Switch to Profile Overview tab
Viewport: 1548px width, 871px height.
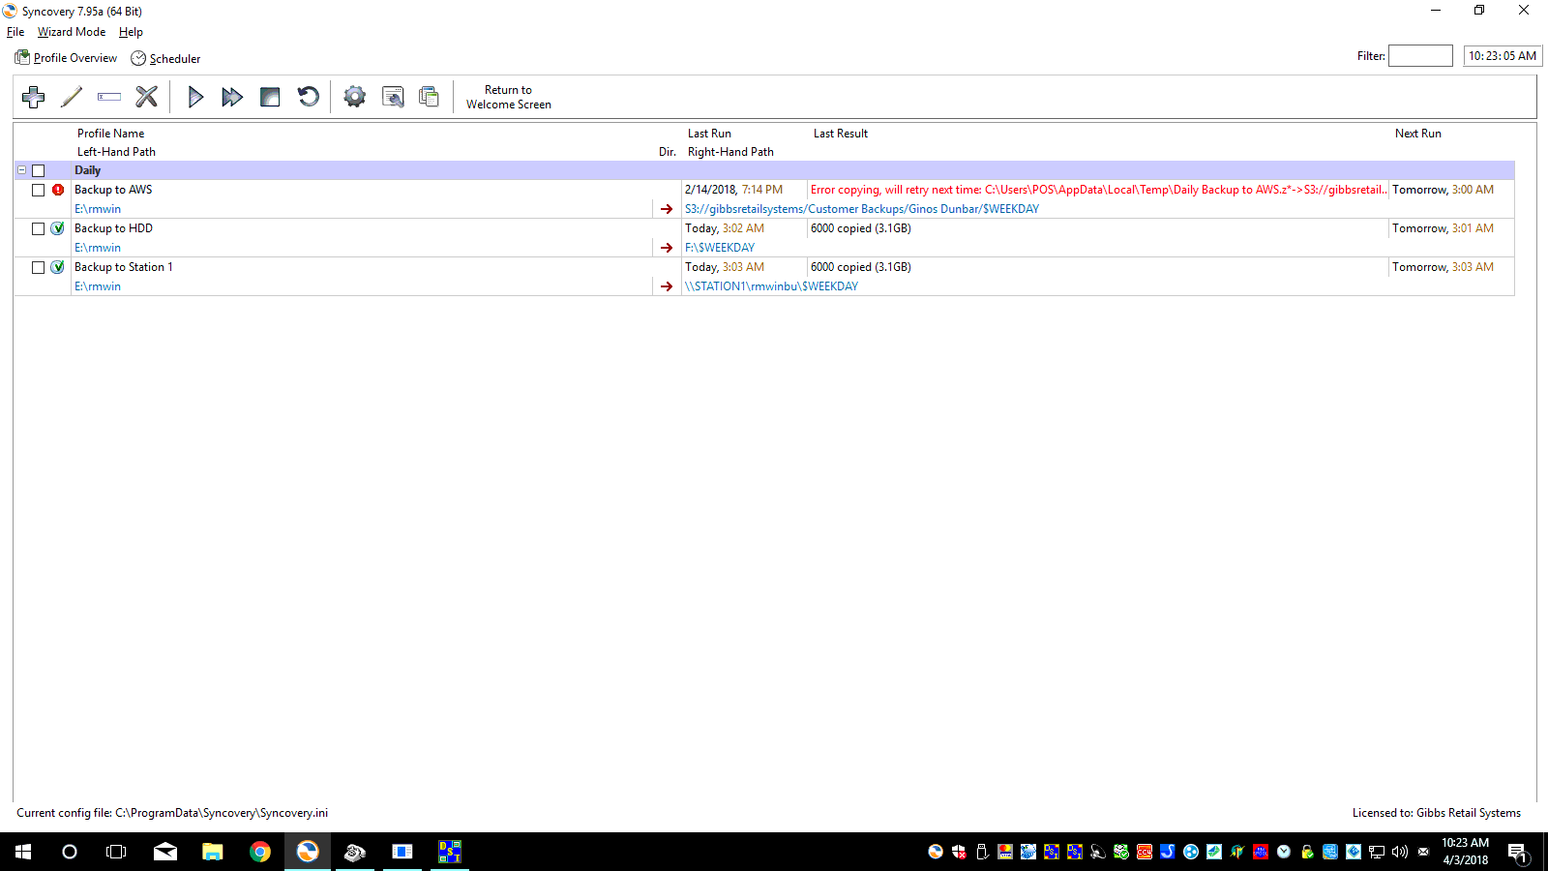(66, 58)
